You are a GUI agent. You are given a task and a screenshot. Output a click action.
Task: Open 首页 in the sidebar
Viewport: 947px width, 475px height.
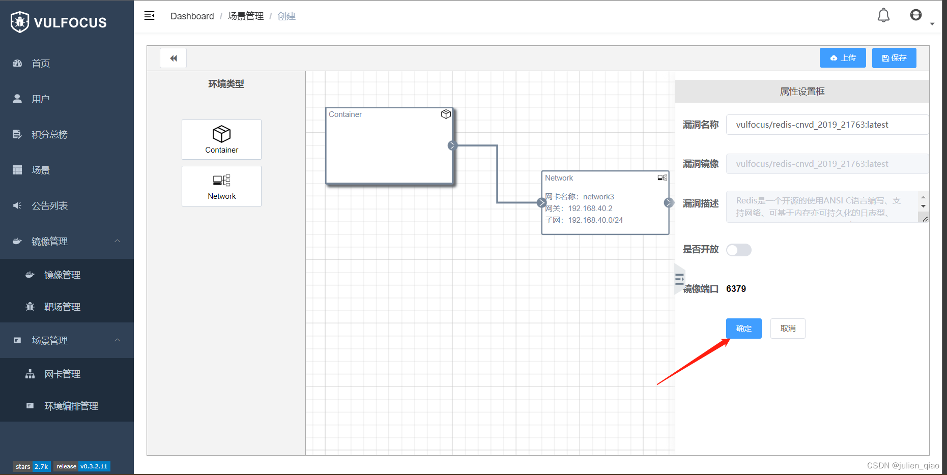[67, 63]
